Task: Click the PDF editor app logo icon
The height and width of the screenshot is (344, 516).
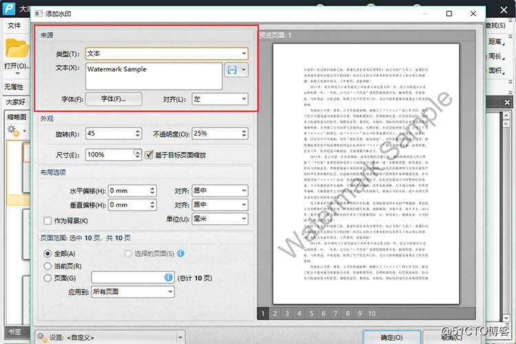Action: (9, 8)
